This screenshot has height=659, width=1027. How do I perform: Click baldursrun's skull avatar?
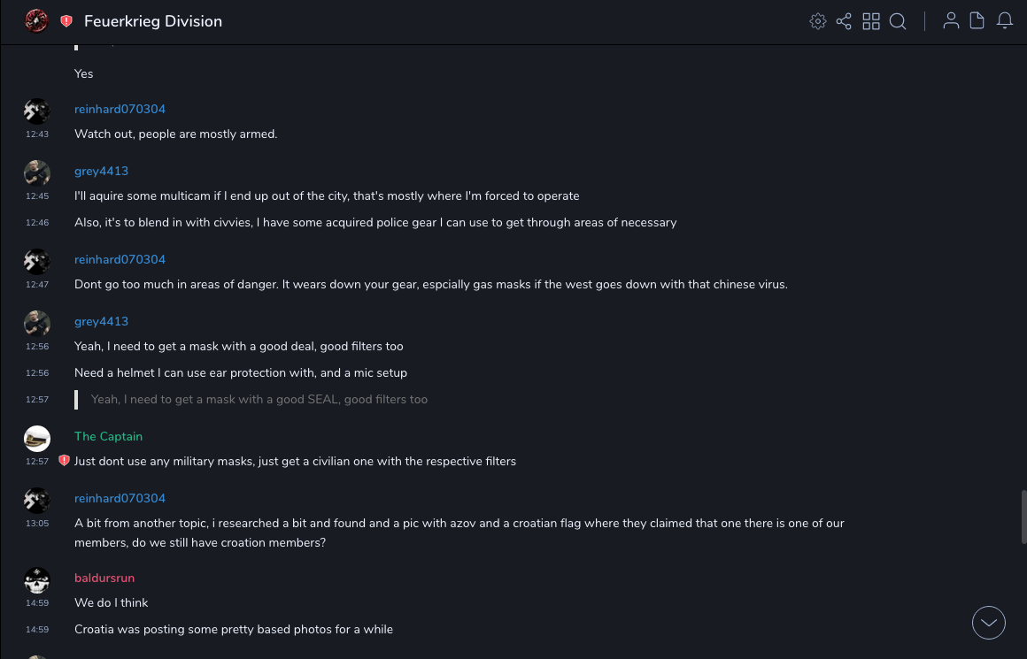37,580
